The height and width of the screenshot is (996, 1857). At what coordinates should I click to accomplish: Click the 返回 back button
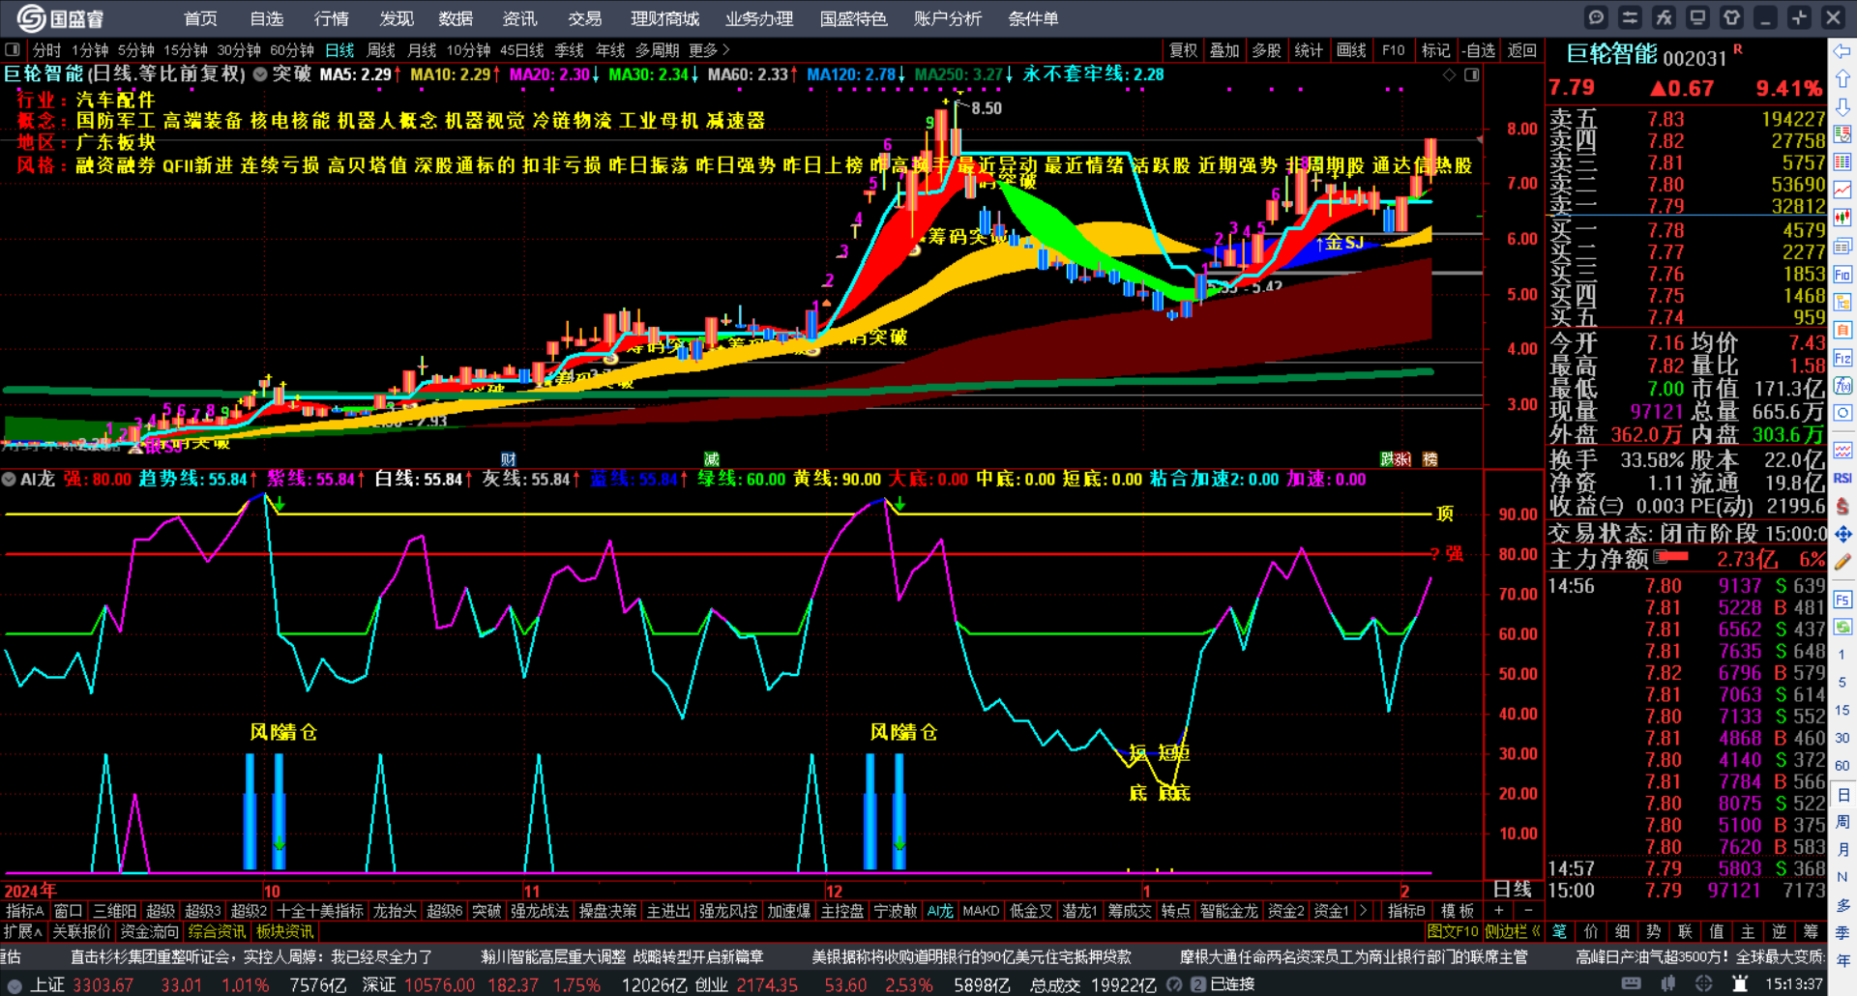1521,50
